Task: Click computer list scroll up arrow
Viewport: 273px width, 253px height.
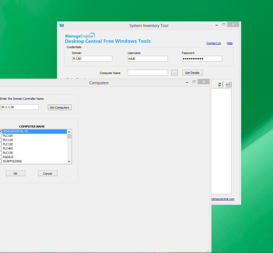Action: tap(69, 132)
